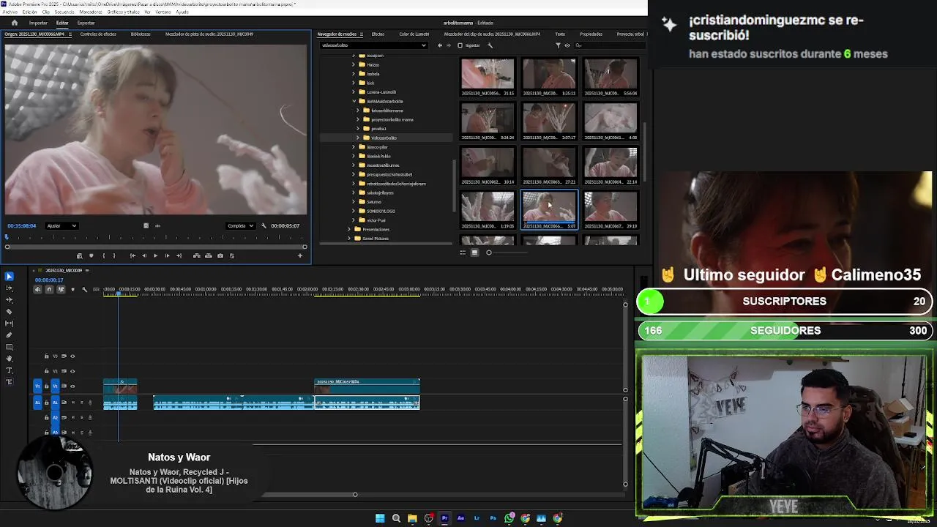937x527 pixels.
Task: Open the Archivo menu
Action: (8, 12)
